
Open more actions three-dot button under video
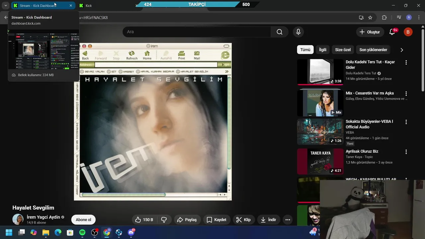288,220
